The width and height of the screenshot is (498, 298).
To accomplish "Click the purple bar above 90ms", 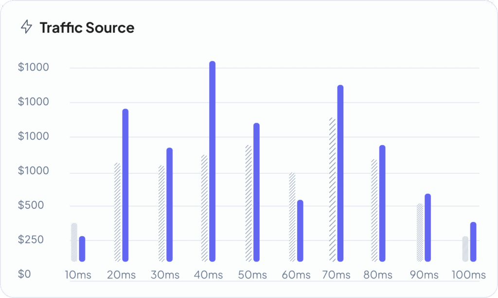I will pyautogui.click(x=428, y=227).
